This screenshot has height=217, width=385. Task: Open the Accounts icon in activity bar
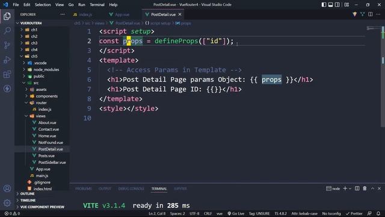click(x=7, y=189)
